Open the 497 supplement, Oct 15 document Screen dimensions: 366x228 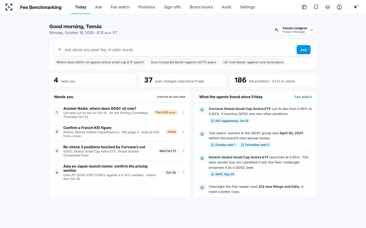coord(230,121)
